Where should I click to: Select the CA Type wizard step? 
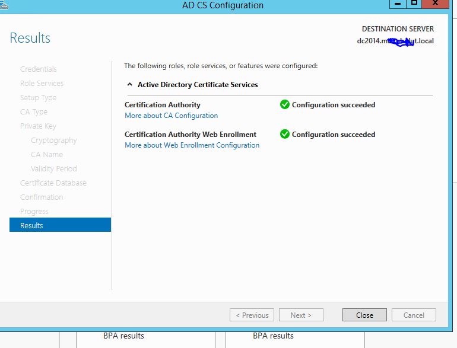click(34, 112)
